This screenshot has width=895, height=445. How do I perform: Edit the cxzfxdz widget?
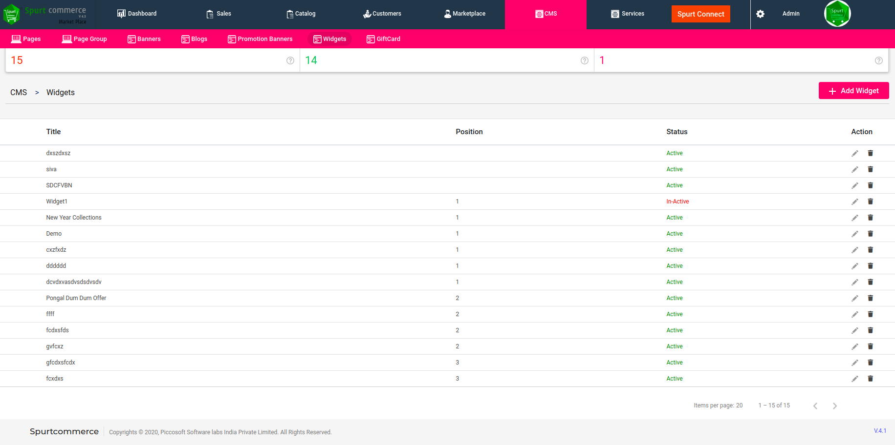point(854,250)
